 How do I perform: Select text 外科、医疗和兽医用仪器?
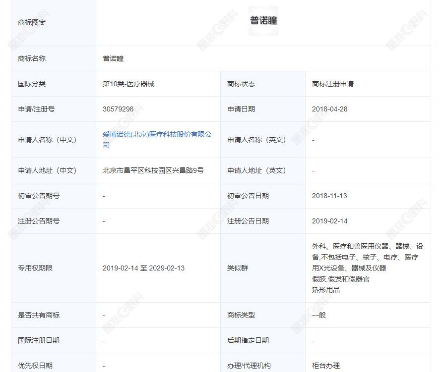tap(350, 246)
